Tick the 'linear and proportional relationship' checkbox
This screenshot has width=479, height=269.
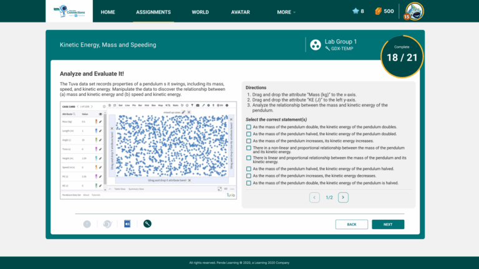coord(249,159)
